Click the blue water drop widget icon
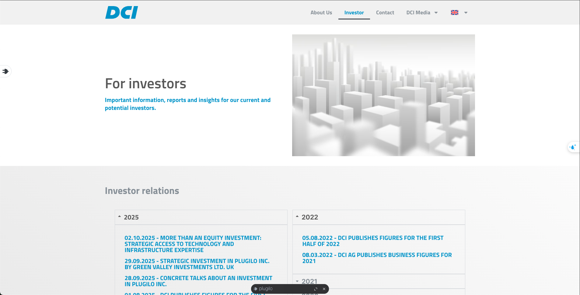 pyautogui.click(x=573, y=147)
